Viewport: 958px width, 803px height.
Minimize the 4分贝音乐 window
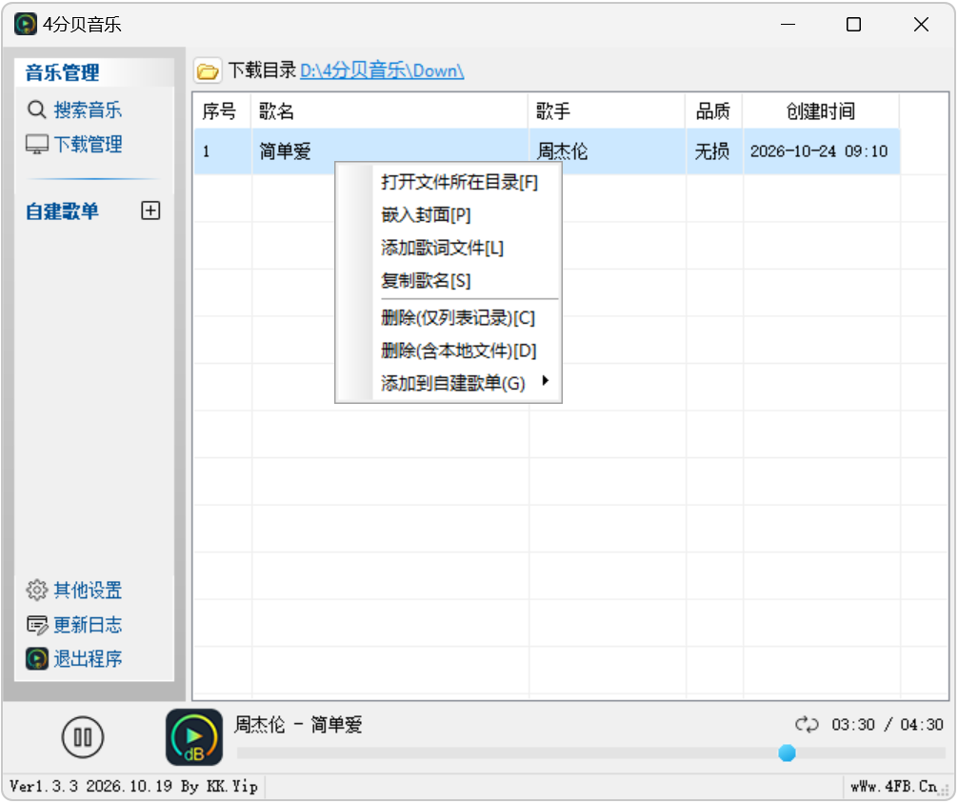(x=788, y=25)
